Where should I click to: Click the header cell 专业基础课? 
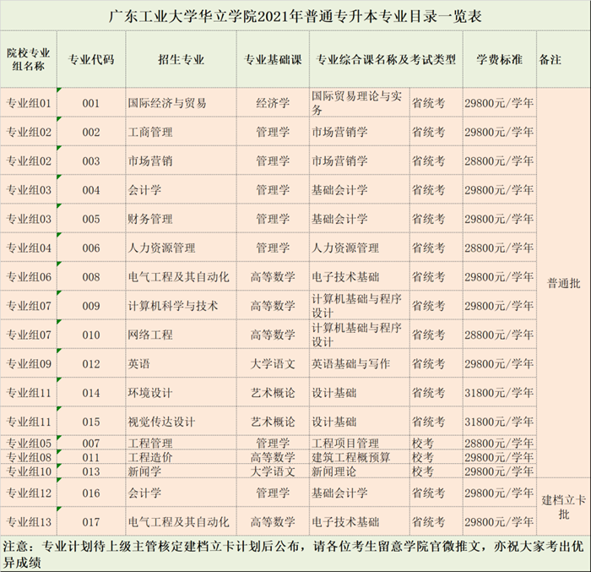click(273, 59)
